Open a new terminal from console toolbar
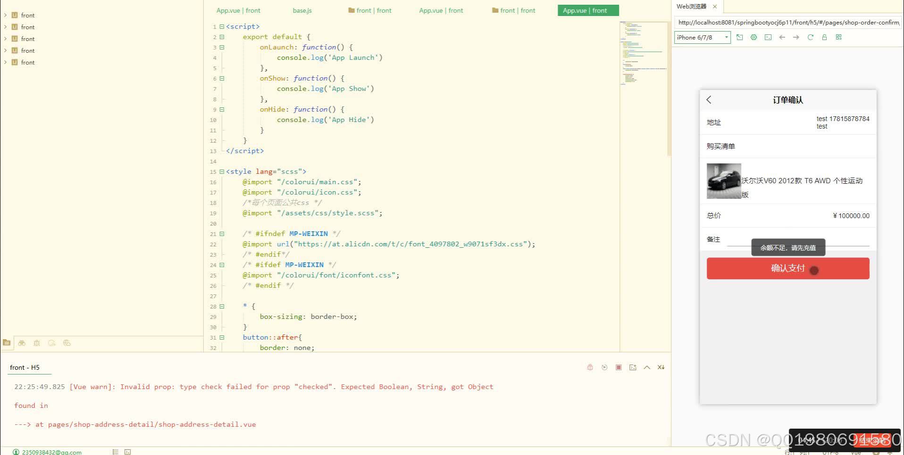 [633, 367]
